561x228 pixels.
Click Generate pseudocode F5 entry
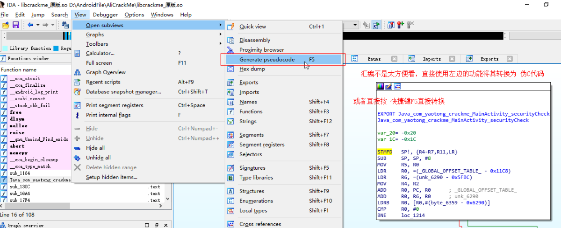pos(283,59)
